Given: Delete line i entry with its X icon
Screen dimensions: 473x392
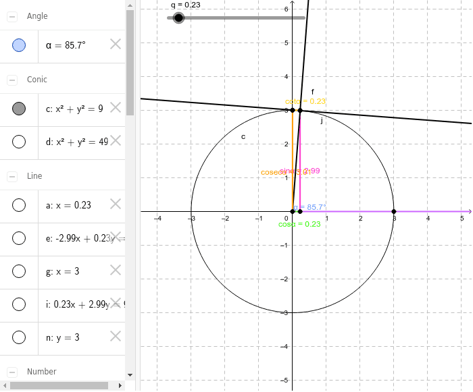Looking at the screenshot, I should click(x=116, y=303).
